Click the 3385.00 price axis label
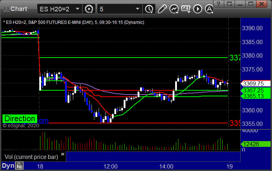This screenshot has height=171, width=272. click(x=252, y=42)
